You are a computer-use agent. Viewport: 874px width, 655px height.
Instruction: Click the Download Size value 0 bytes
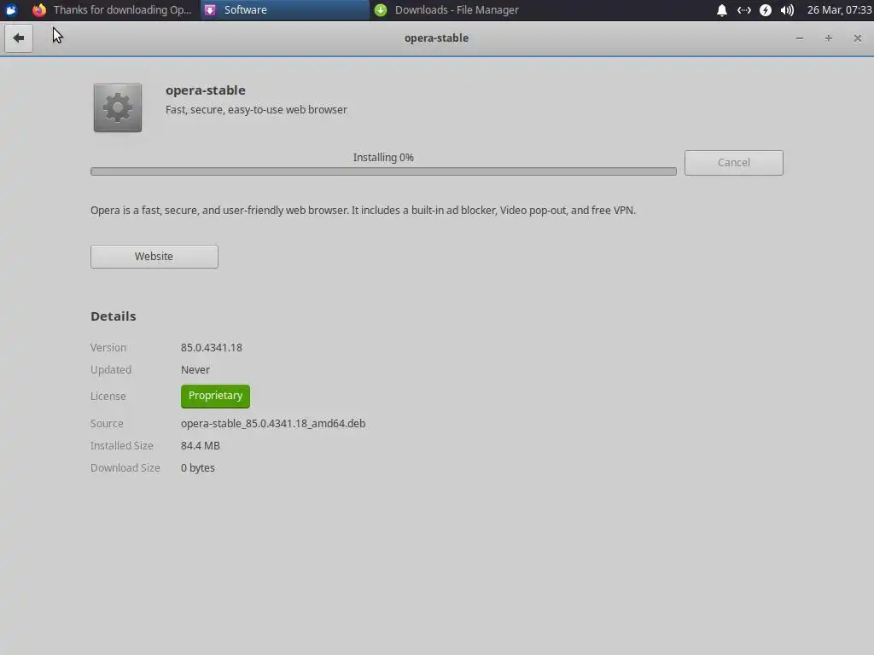(x=198, y=468)
